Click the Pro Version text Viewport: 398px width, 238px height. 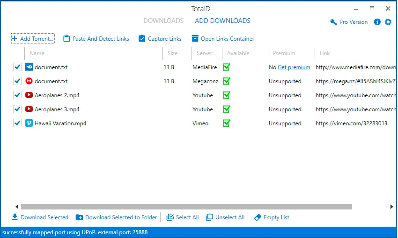pyautogui.click(x=354, y=22)
